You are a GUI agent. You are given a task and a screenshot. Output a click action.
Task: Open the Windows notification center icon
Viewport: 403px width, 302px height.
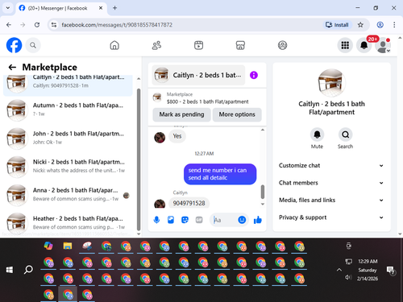390,271
